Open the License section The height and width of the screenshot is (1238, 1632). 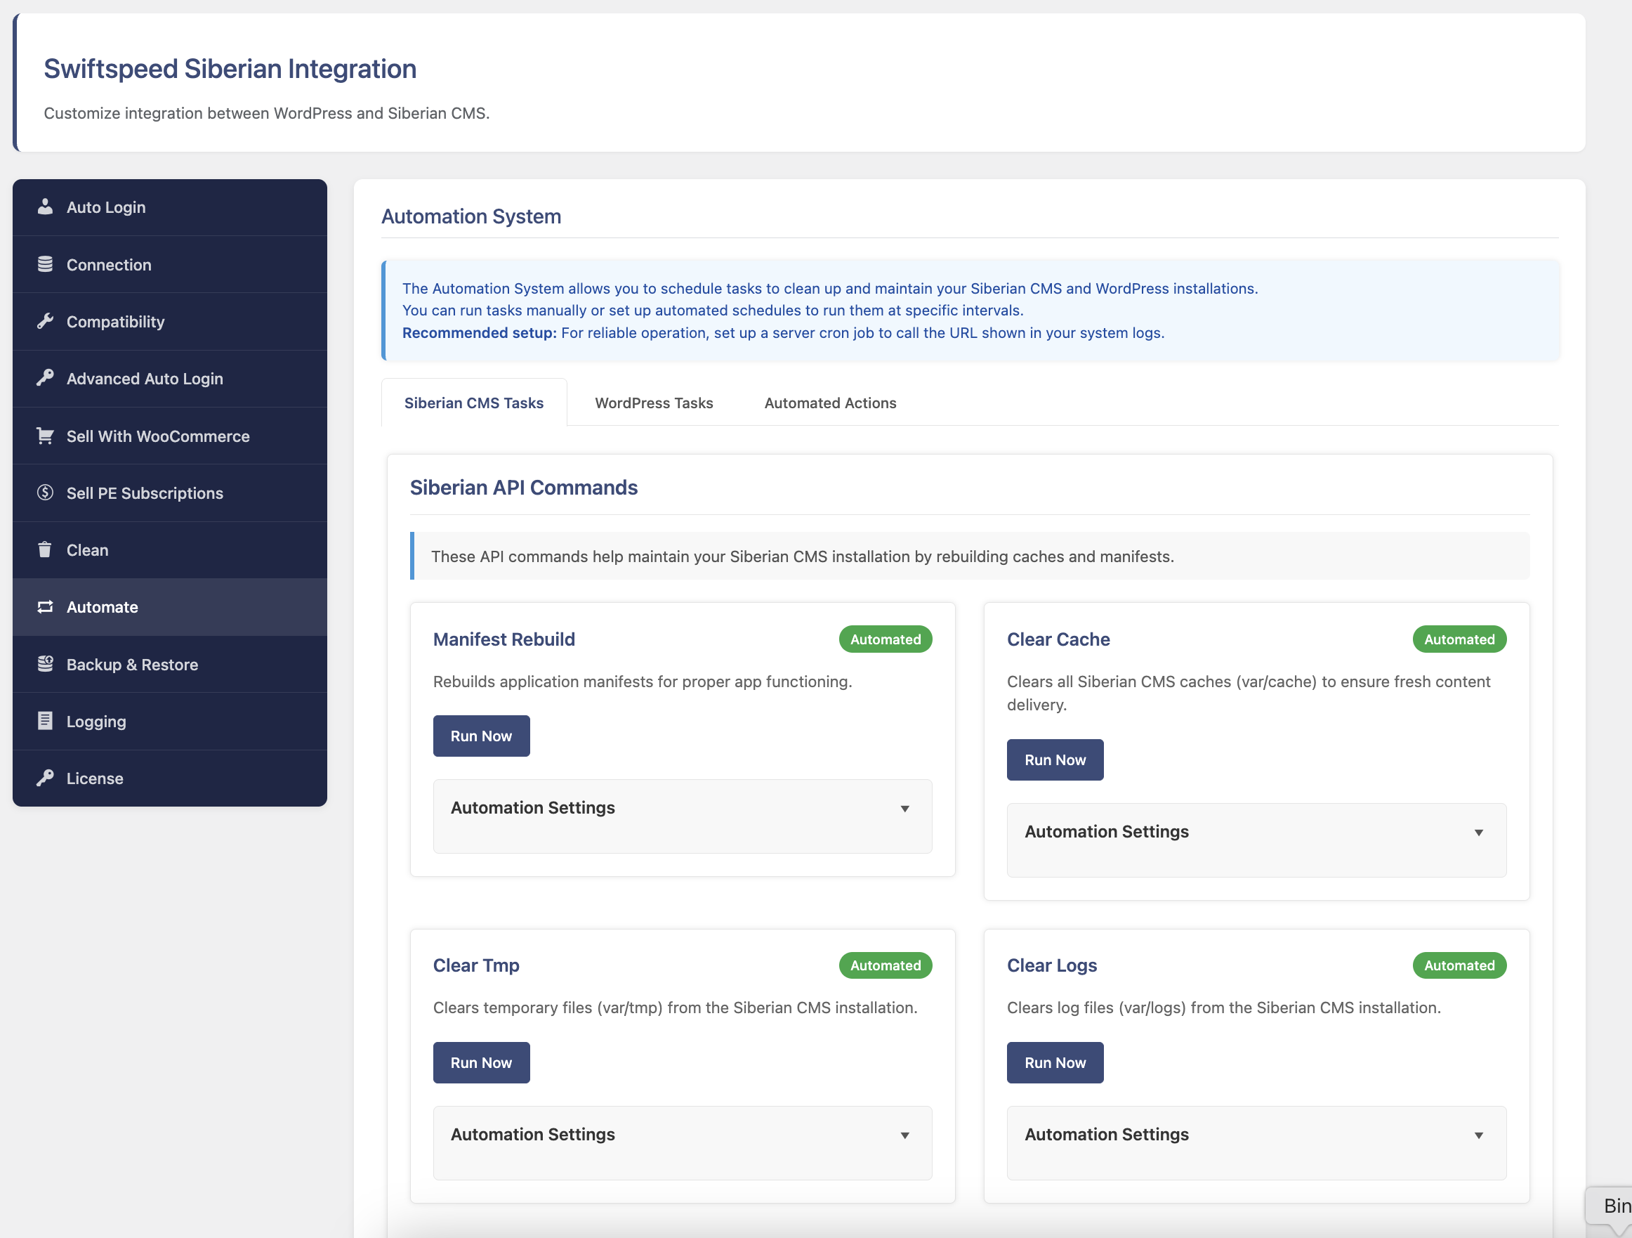(x=170, y=778)
